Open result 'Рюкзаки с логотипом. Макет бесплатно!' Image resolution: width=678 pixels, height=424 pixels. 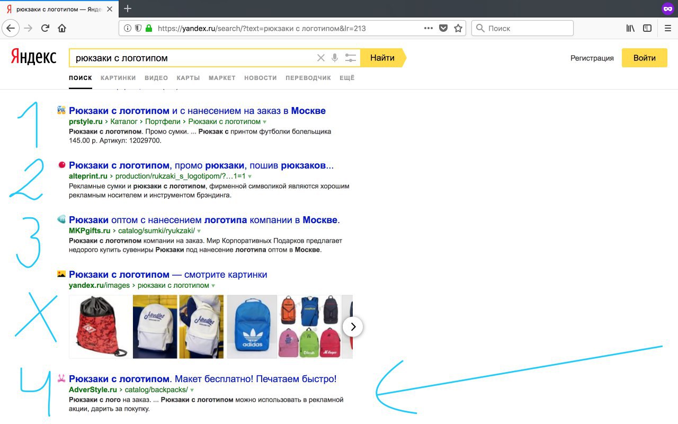coord(203,379)
